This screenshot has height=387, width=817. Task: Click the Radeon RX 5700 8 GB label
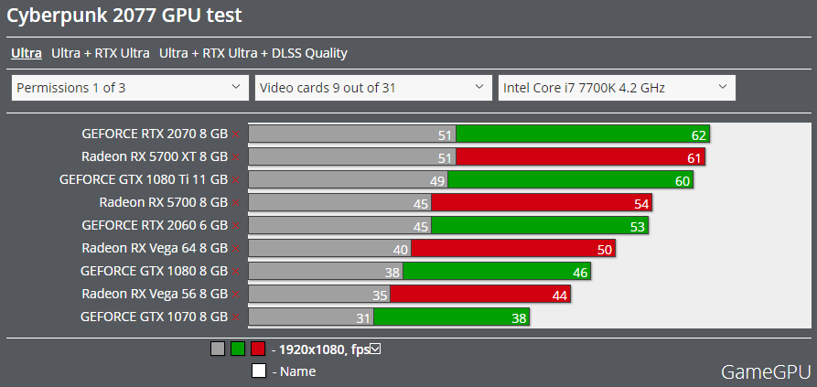click(164, 202)
